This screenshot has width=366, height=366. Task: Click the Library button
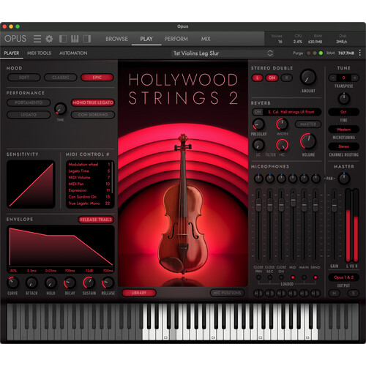139,293
